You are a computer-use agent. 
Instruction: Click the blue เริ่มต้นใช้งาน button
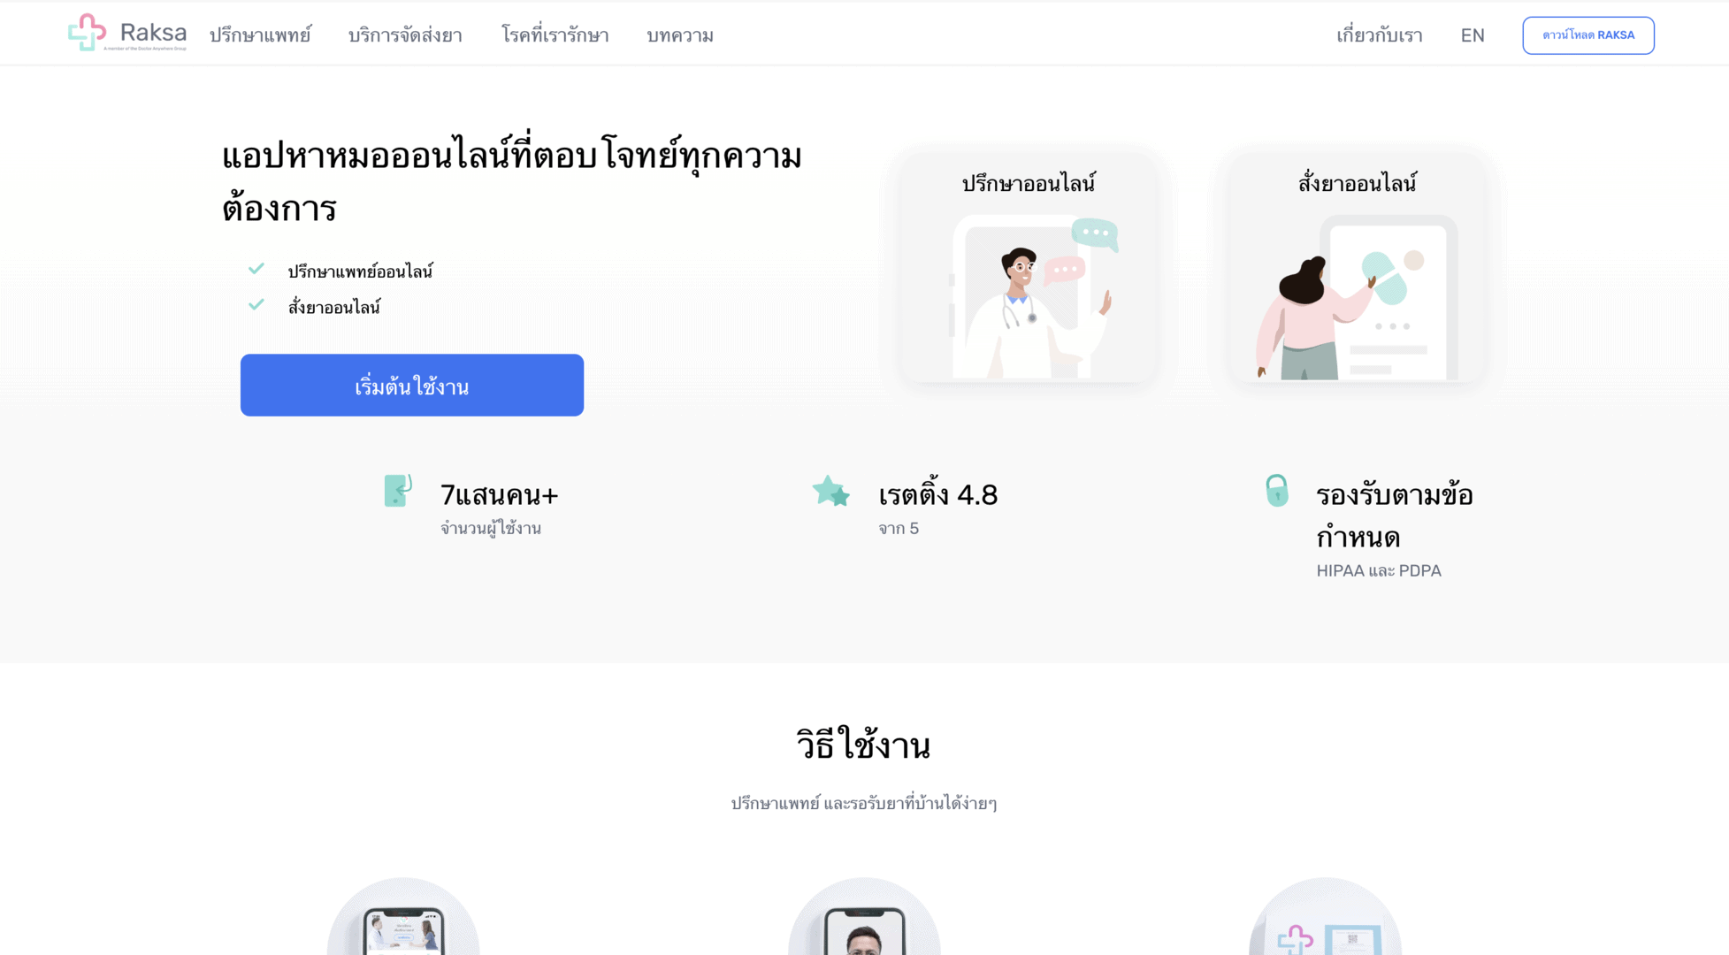click(412, 386)
